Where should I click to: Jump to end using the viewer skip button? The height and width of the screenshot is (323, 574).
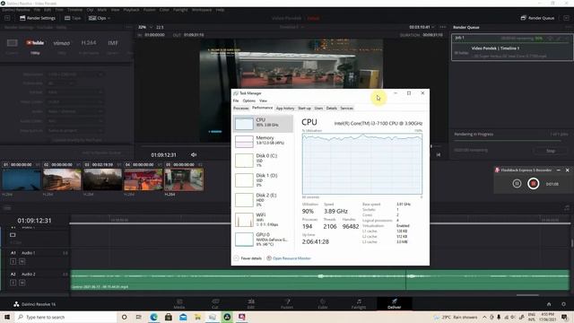tap(439, 155)
